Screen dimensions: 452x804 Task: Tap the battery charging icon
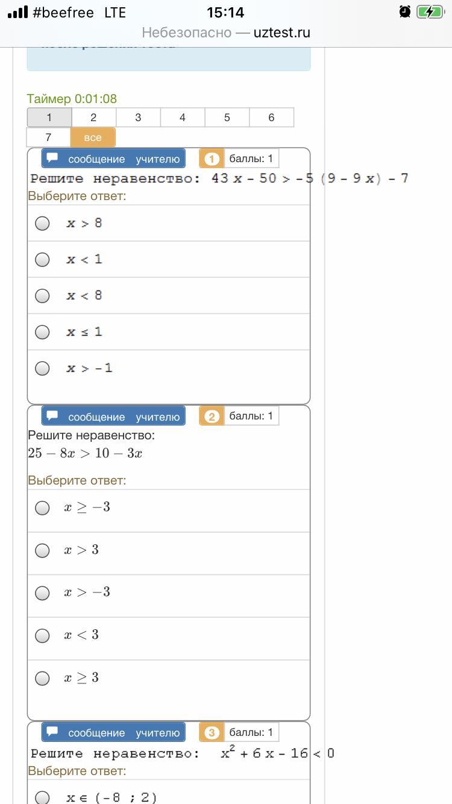click(429, 12)
